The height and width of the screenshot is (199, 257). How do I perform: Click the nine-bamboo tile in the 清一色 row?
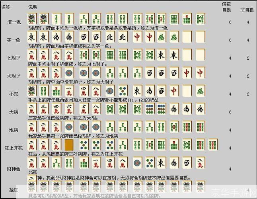pos(174,19)
